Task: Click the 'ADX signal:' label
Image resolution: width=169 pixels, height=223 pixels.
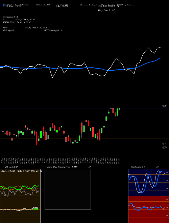Action: (8, 30)
